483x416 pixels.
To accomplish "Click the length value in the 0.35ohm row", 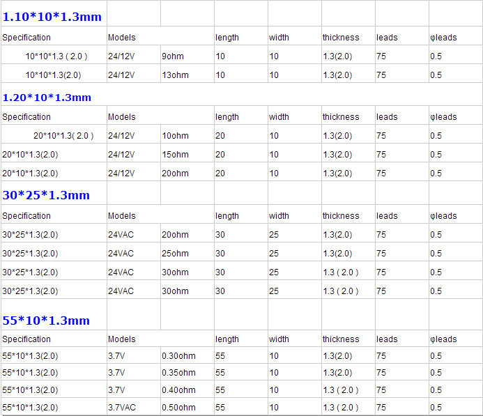I will (220, 373).
